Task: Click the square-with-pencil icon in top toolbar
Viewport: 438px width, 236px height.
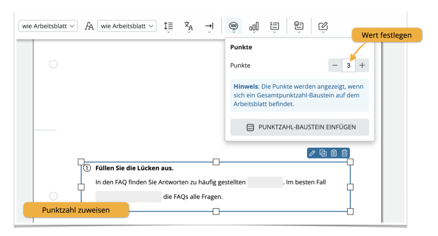Action: [323, 26]
